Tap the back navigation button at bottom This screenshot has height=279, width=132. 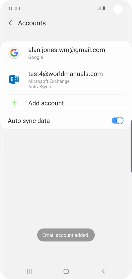point(103,271)
